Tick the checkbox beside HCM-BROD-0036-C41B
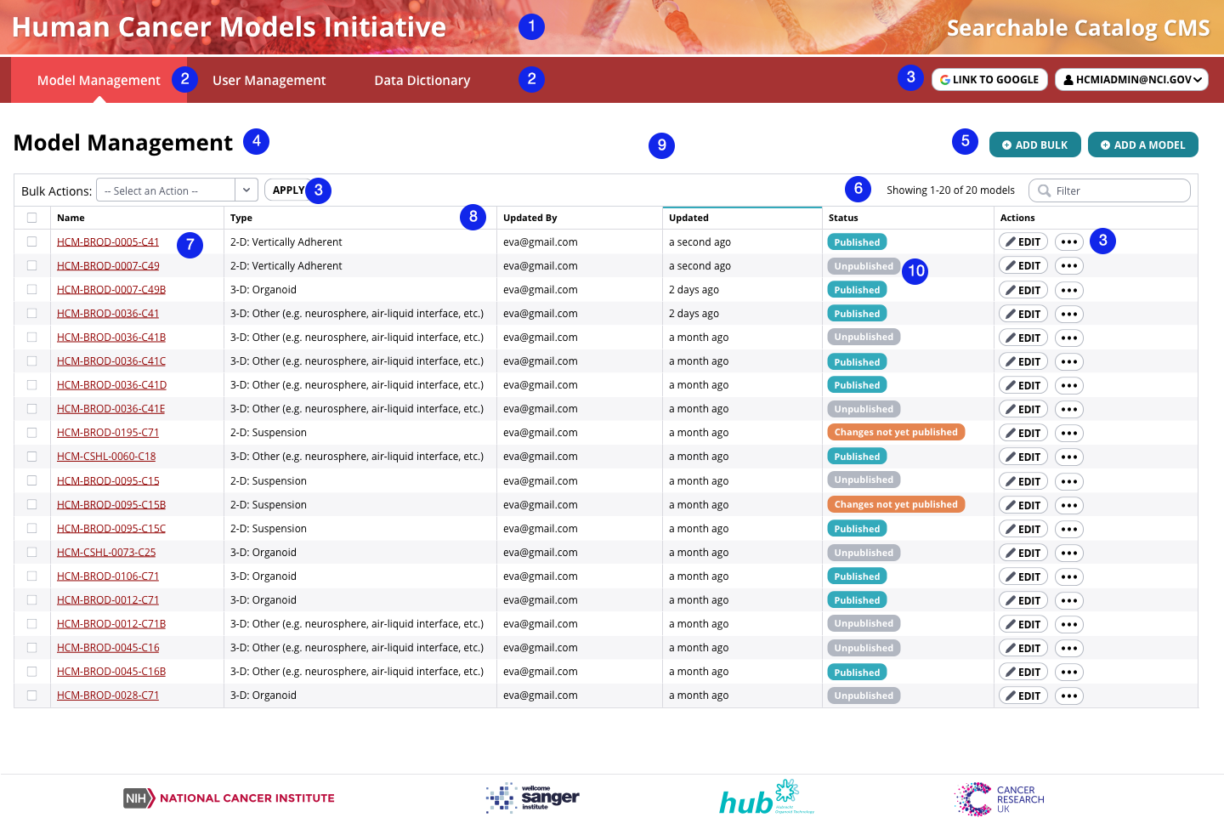This screenshot has height=829, width=1224. 31,337
